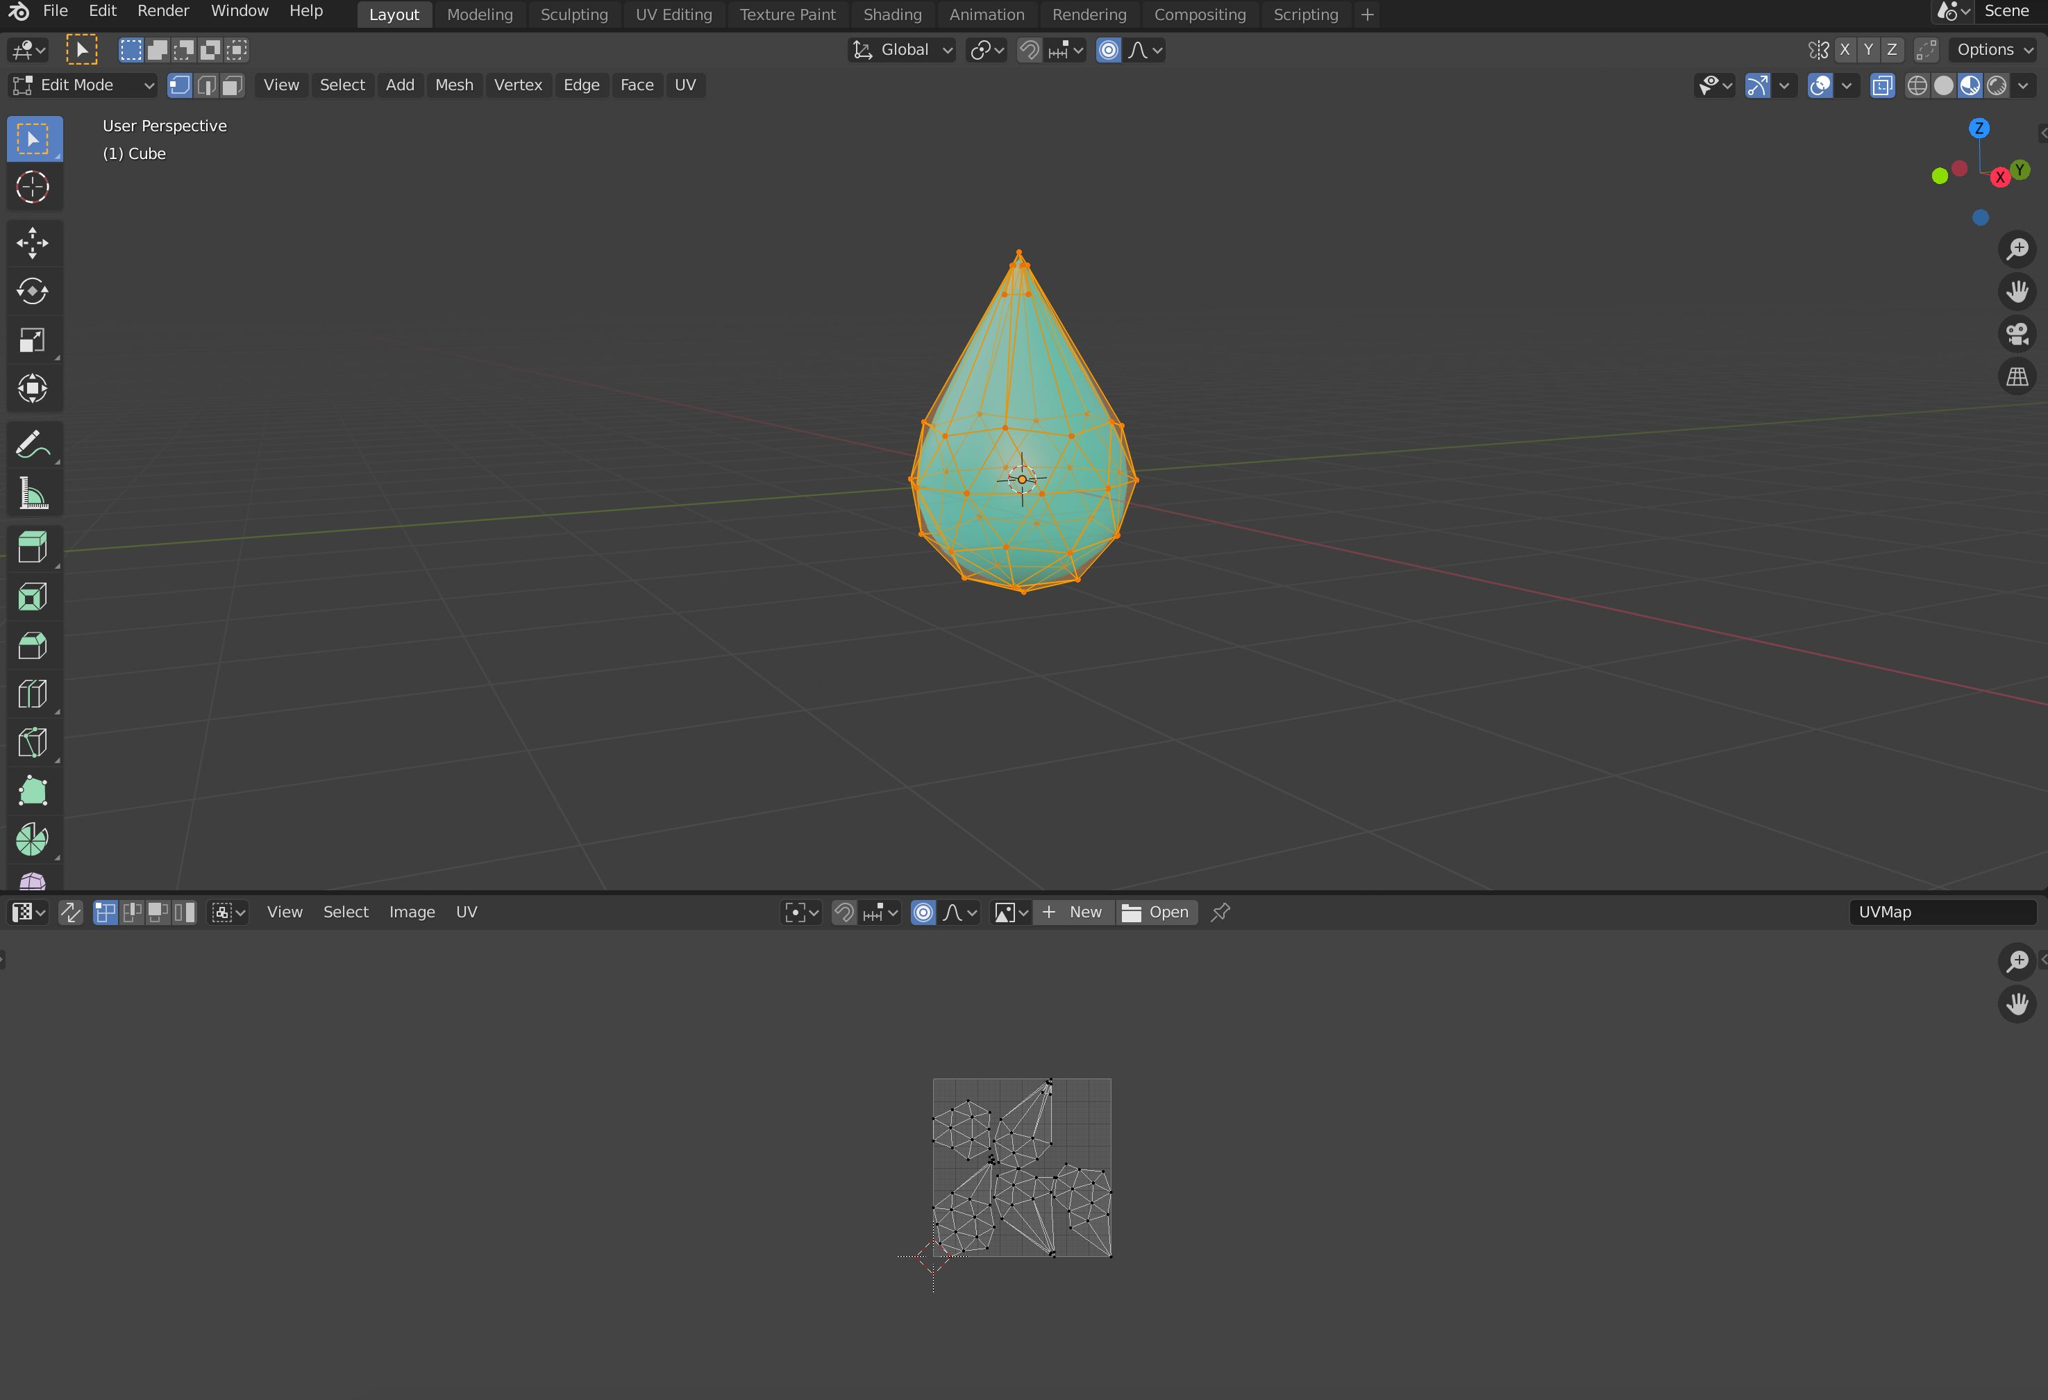Viewport: 2048px width, 1400px height.
Task: Switch to the UV Editing workspace tab
Action: (x=673, y=14)
